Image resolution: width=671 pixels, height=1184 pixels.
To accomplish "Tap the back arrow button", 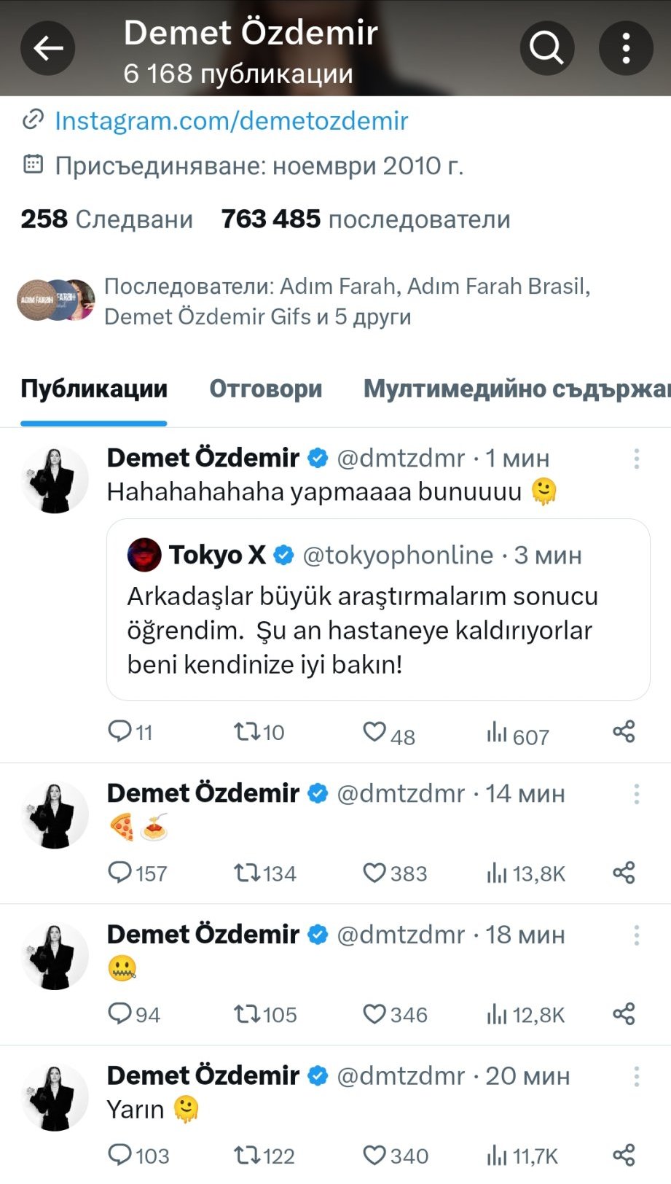I will [x=48, y=49].
